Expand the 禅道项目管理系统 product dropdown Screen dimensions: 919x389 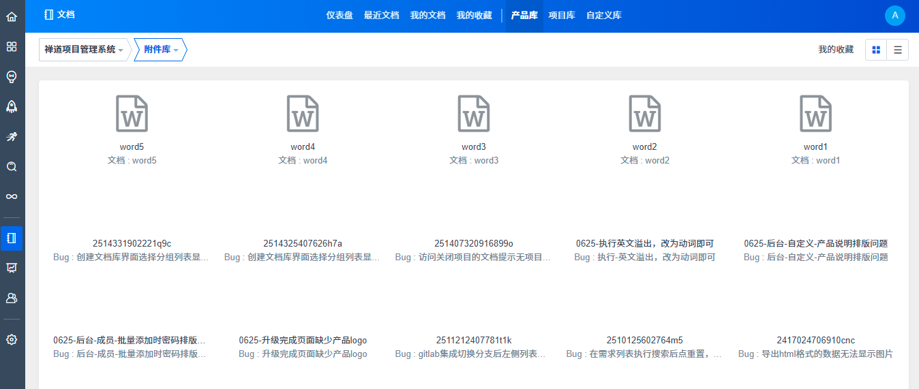click(x=84, y=50)
